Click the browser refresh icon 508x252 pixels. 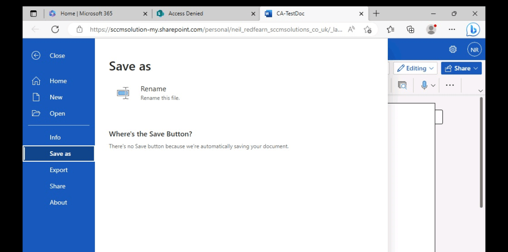[x=55, y=29]
